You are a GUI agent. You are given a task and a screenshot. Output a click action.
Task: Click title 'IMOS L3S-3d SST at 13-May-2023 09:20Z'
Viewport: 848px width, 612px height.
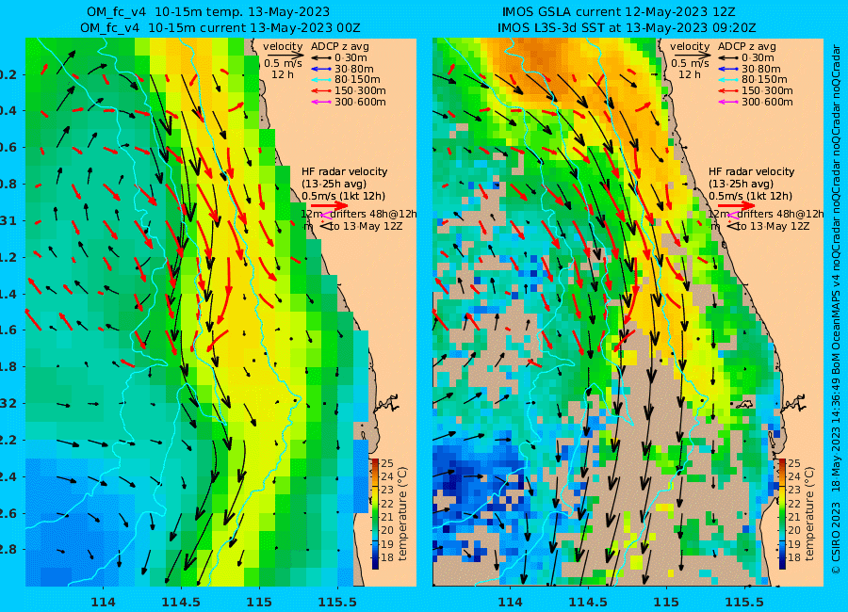click(627, 27)
